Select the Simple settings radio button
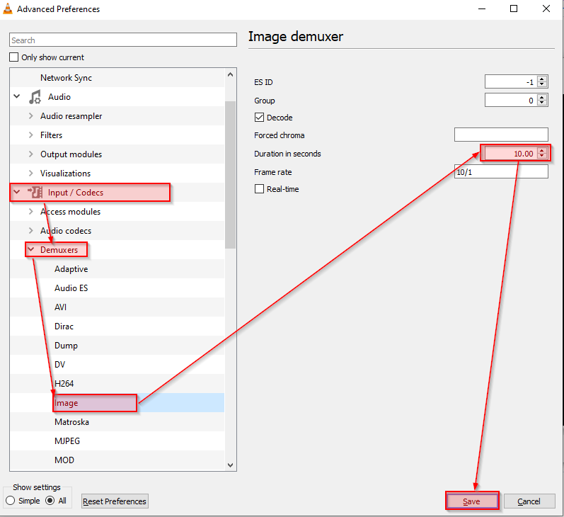Screen dimensions: 564x517 pos(10,501)
